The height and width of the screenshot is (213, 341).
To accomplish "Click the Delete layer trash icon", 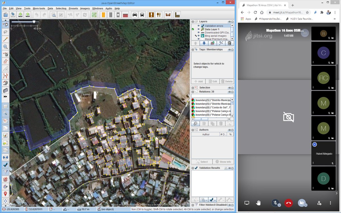I will [x=229, y=43].
